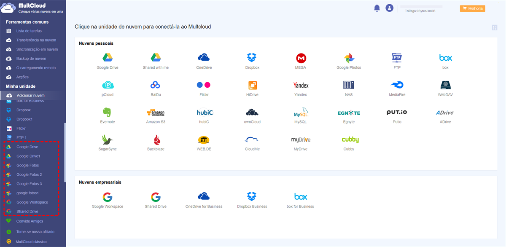506x247 pixels.
Task: Connect Evernote
Action: click(x=108, y=115)
